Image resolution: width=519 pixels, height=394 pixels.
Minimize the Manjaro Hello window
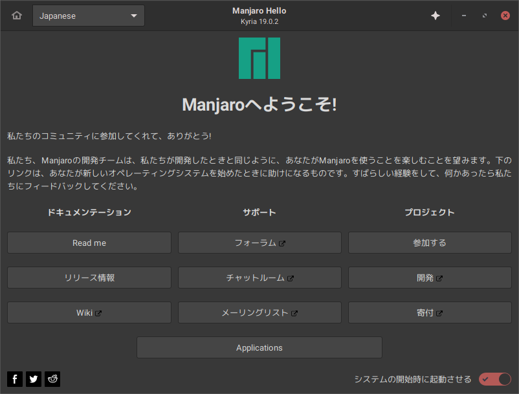coord(464,16)
